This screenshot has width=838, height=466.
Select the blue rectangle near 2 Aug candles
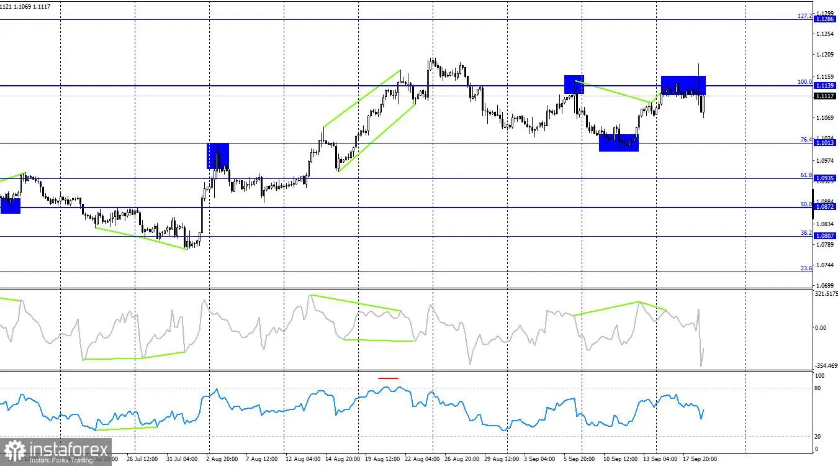(218, 156)
